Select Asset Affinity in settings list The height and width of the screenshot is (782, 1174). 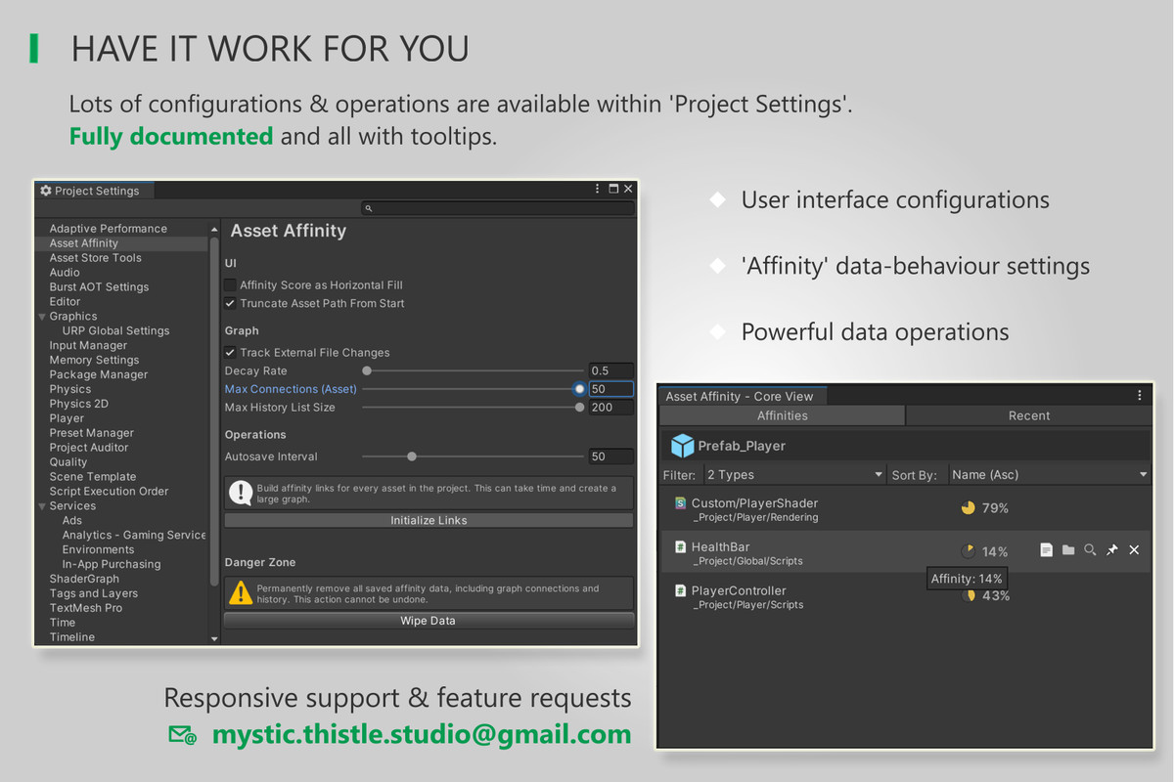point(122,243)
